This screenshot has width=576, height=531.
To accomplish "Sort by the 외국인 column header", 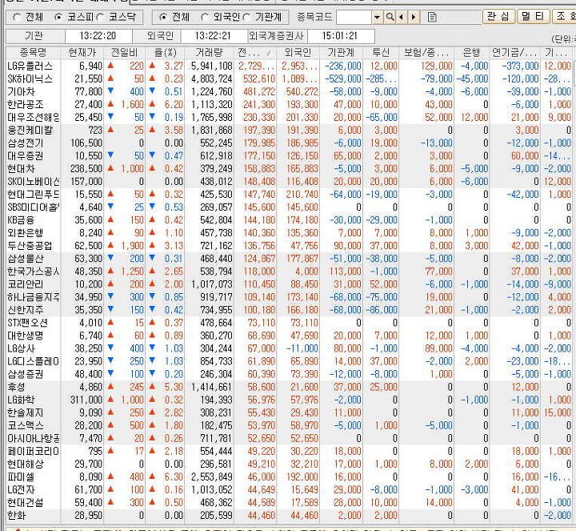I will tap(298, 52).
